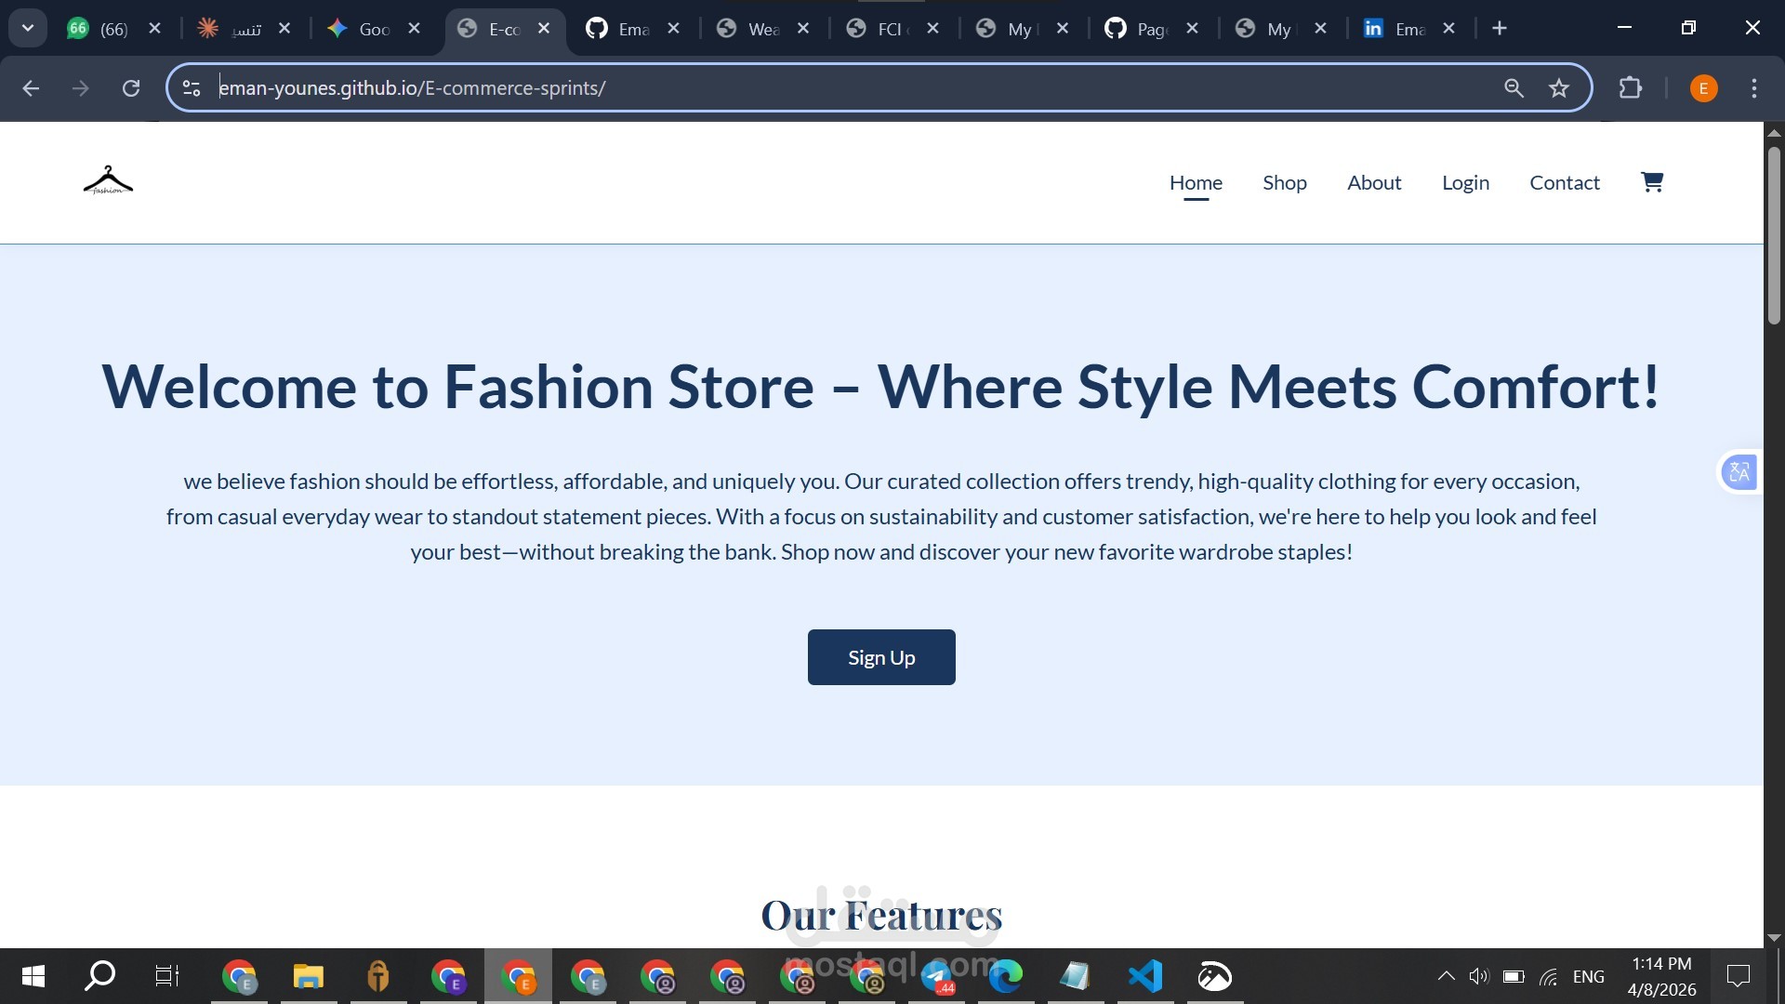The image size is (1785, 1004).
Task: Open the shopping cart icon
Action: [1651, 182]
